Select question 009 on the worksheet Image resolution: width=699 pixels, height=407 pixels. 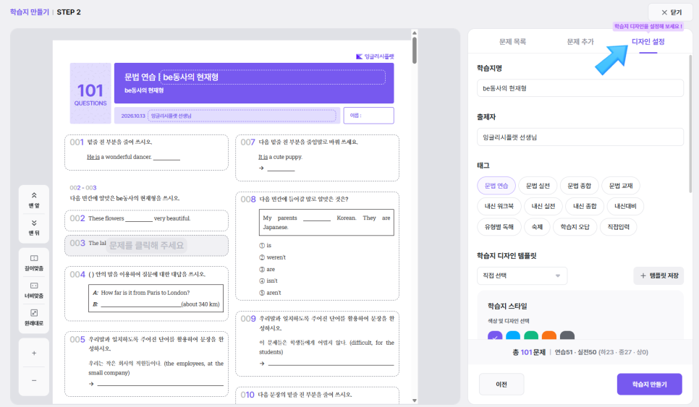pyautogui.click(x=317, y=343)
